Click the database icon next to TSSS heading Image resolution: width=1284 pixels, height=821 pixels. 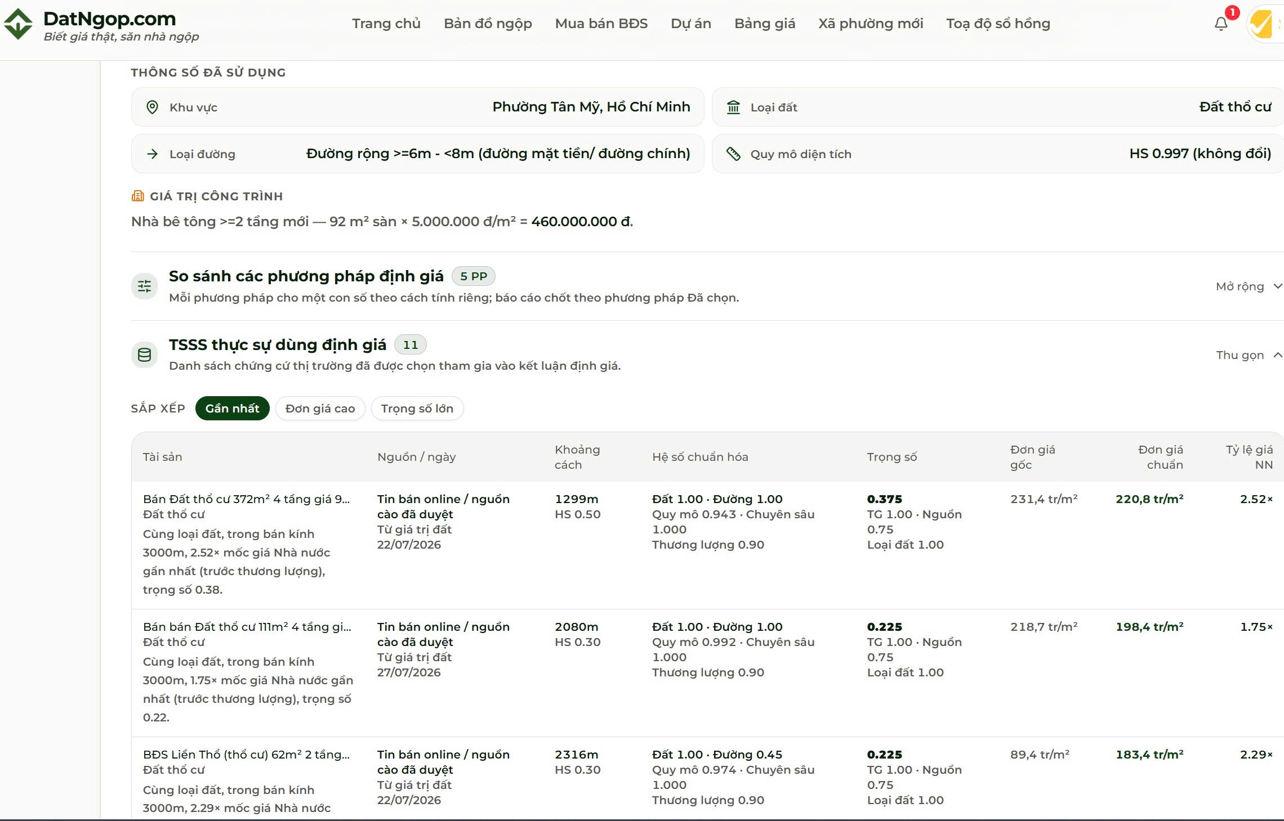tap(145, 355)
